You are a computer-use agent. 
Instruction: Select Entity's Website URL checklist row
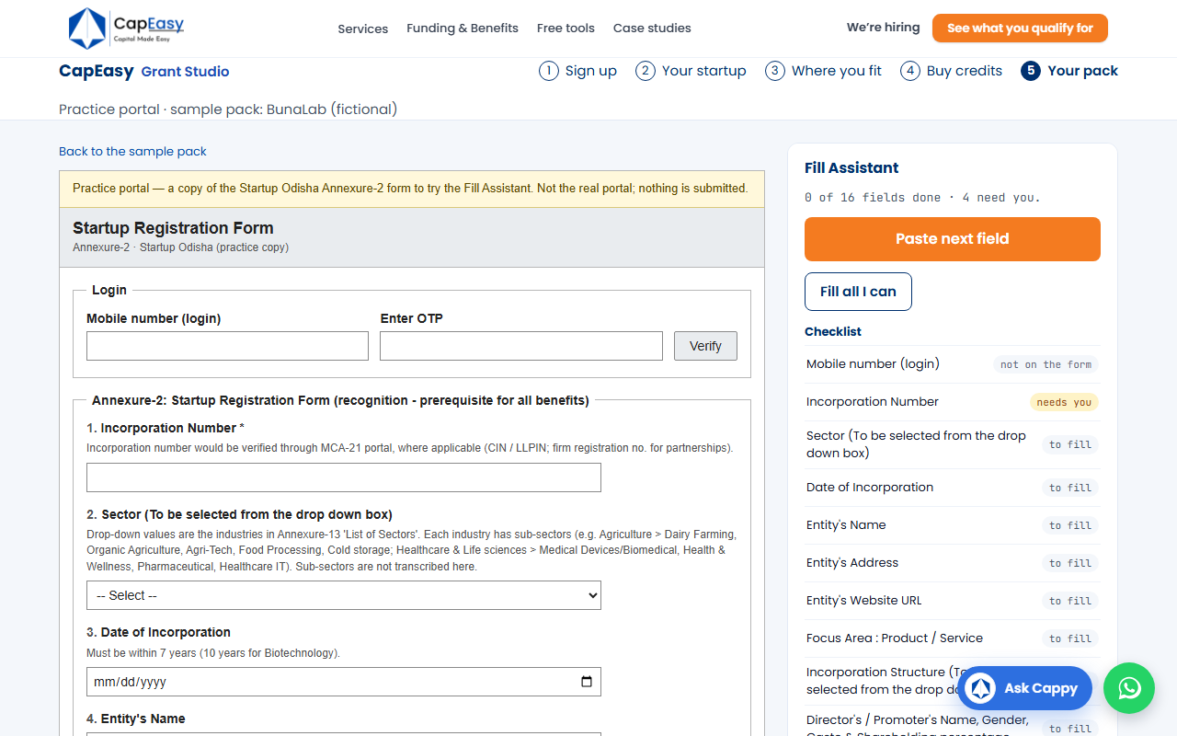click(953, 601)
